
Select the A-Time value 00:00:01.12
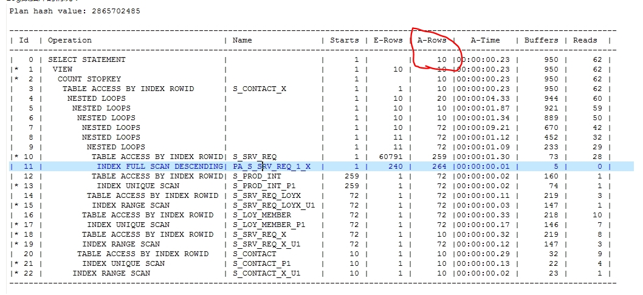click(483, 137)
